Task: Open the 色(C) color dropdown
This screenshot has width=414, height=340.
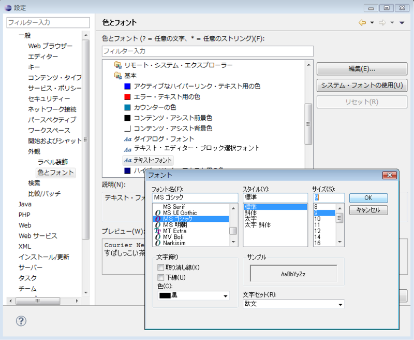Action: pos(194,295)
